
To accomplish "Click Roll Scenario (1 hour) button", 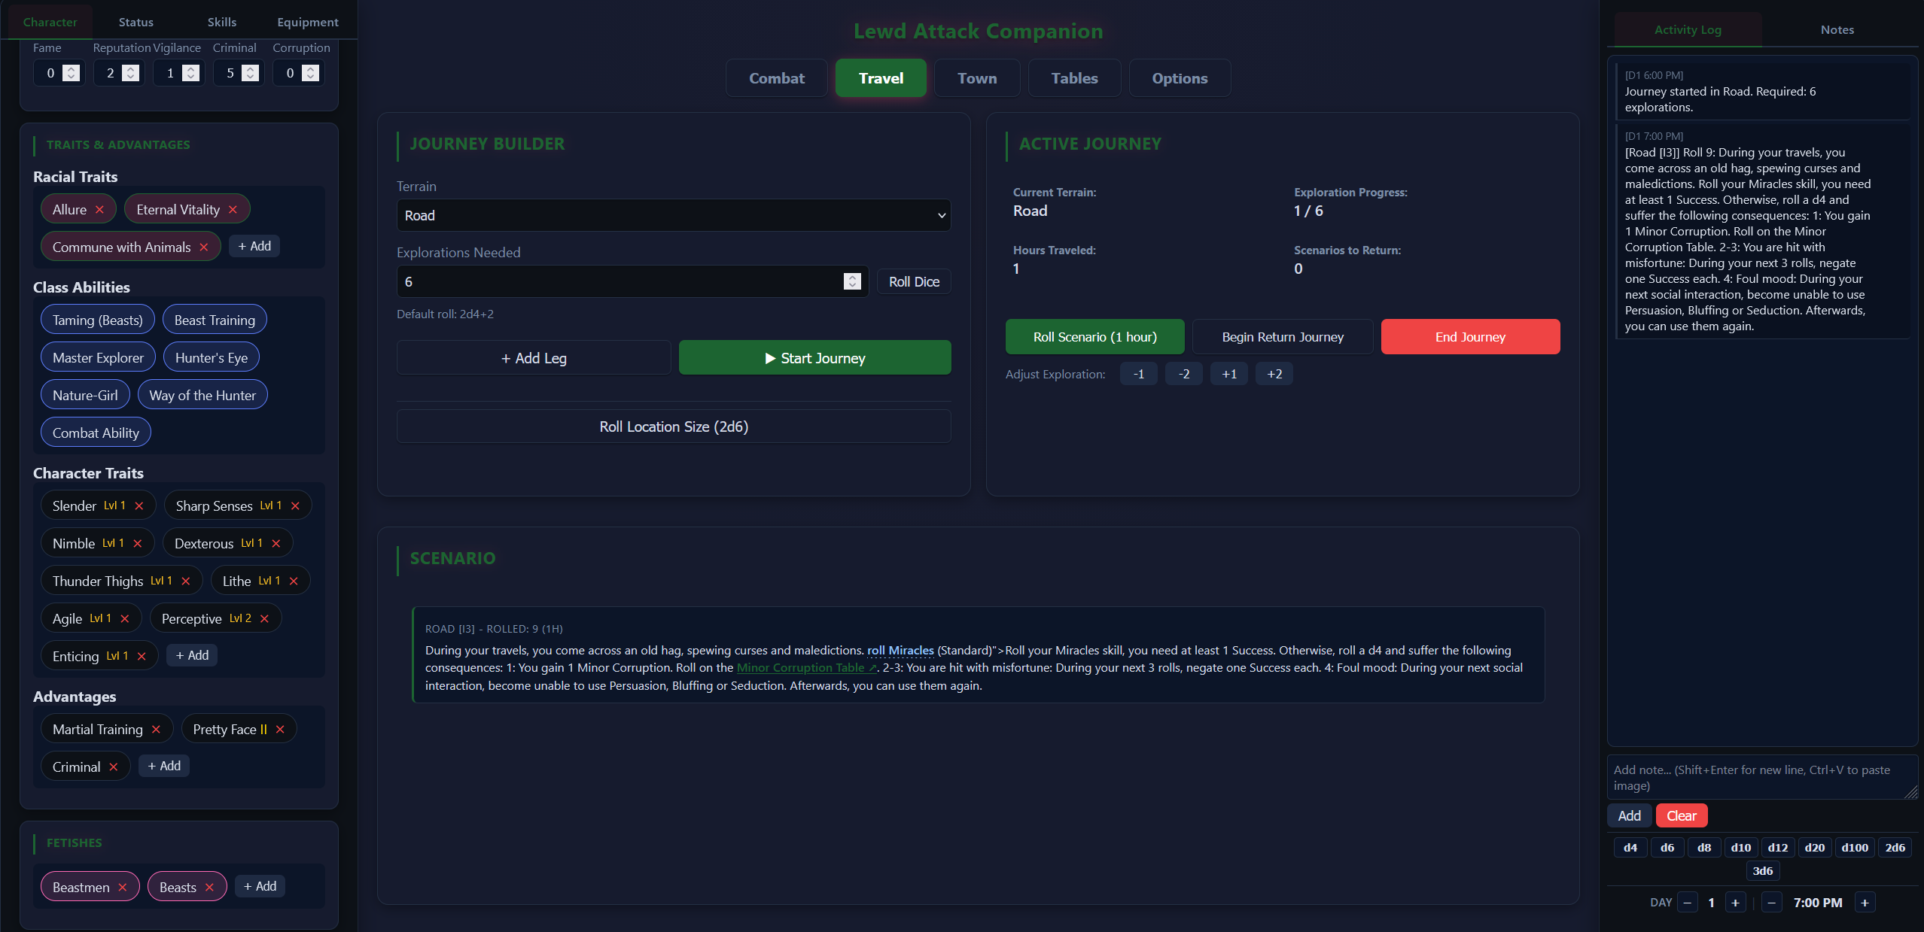I will (x=1094, y=337).
